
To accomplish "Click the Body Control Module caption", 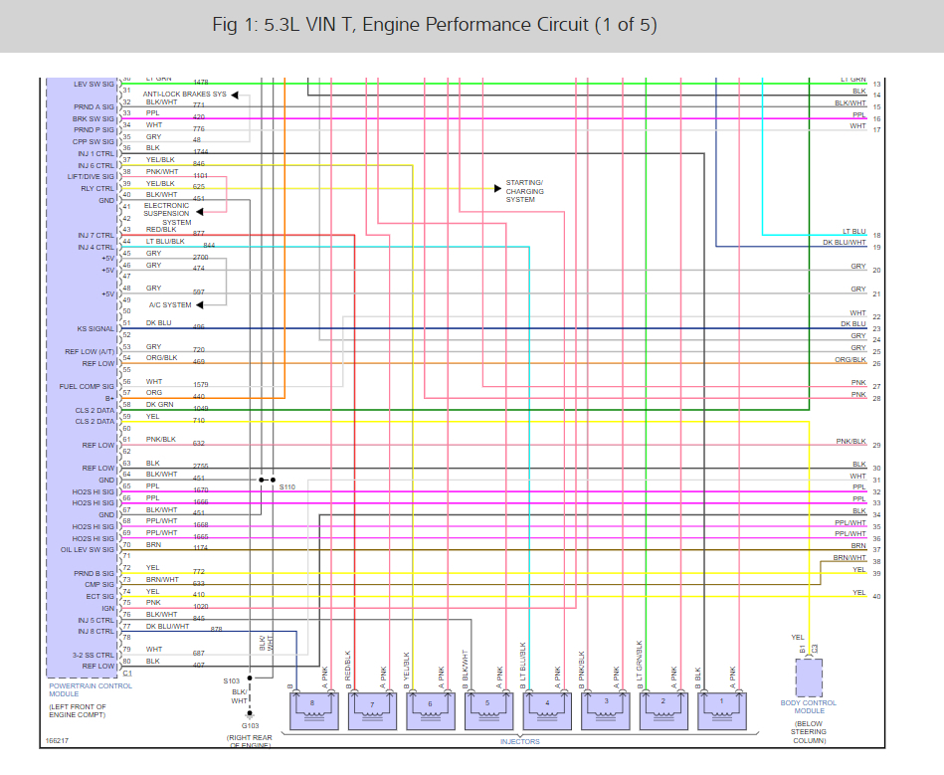I will (x=809, y=707).
